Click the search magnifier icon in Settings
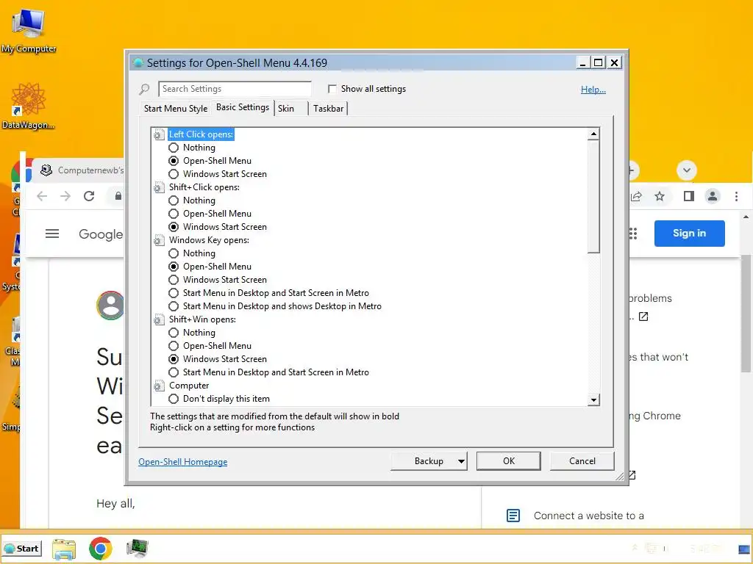The height and width of the screenshot is (564, 753). (x=144, y=89)
